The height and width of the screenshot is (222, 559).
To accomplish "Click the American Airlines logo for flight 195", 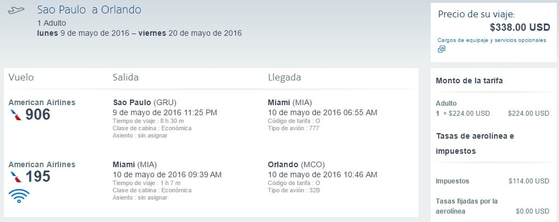I will coord(16,177).
